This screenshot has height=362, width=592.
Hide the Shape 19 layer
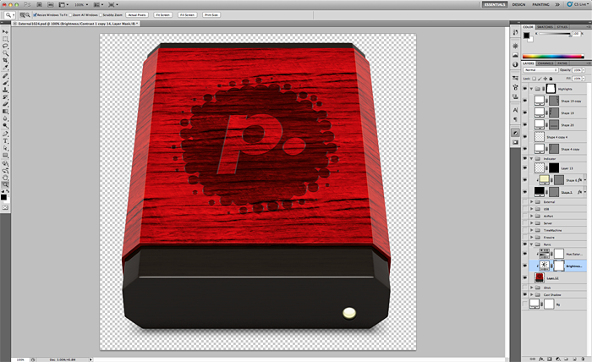[525, 112]
